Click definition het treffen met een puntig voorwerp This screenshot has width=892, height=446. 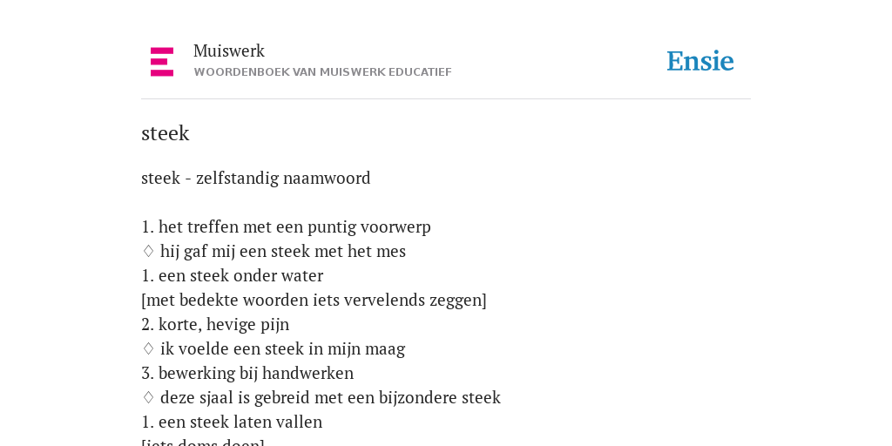(x=286, y=227)
